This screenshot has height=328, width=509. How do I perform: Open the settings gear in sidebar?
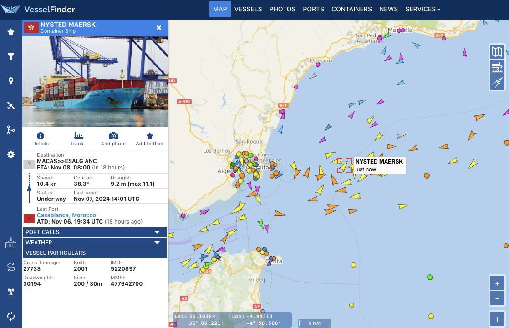click(x=11, y=154)
